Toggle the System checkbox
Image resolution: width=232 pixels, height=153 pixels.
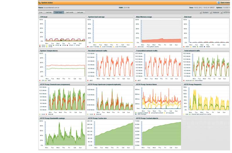point(201,13)
